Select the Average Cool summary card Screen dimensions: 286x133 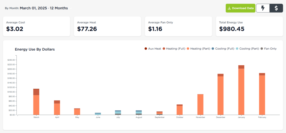point(36,26)
